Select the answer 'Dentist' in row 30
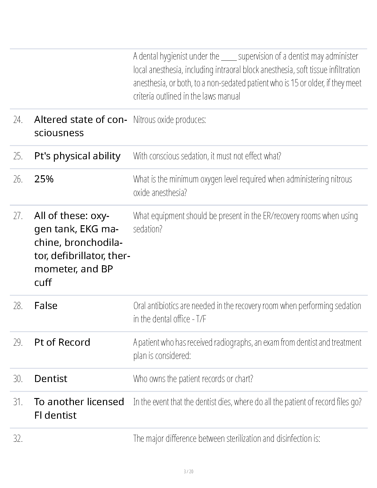The image size is (377, 488). [x=51, y=379]
